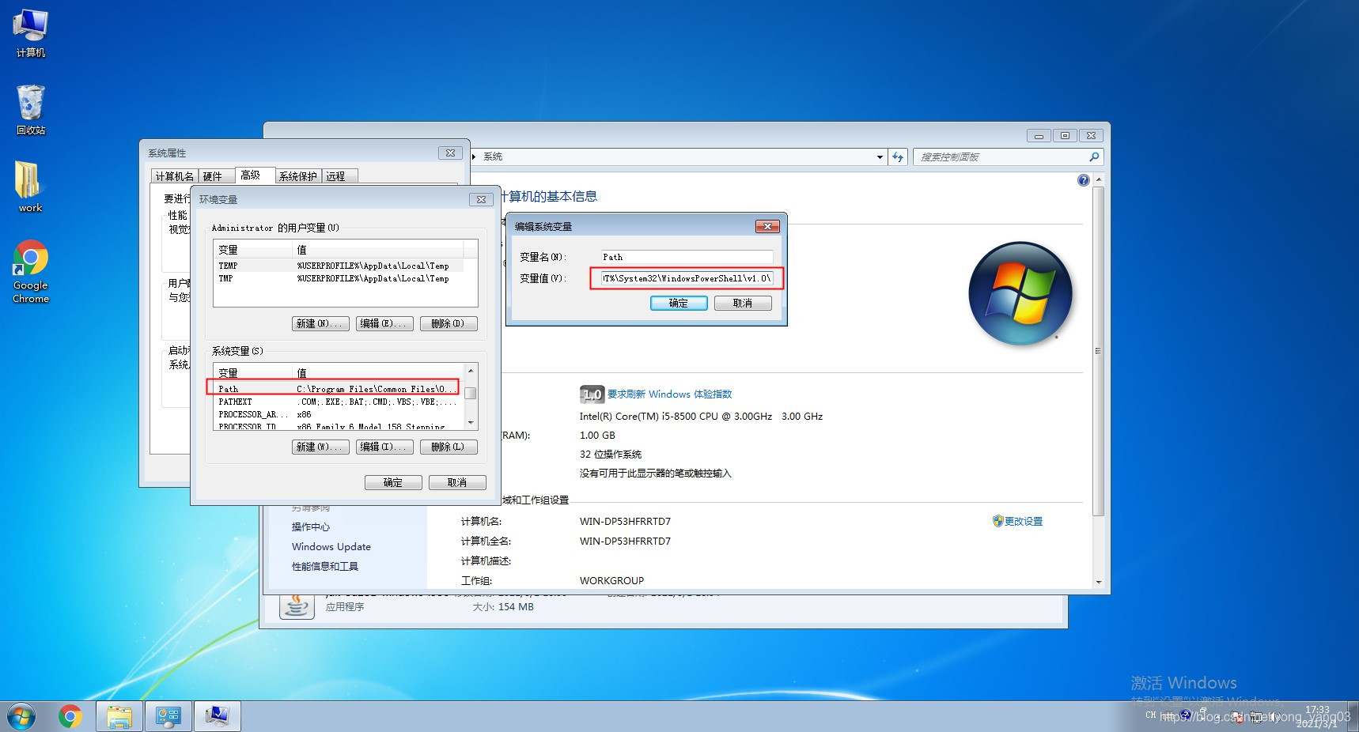The image size is (1359, 732).
Task: Open the 回收站 recycle bin icon
Action: pos(30,111)
